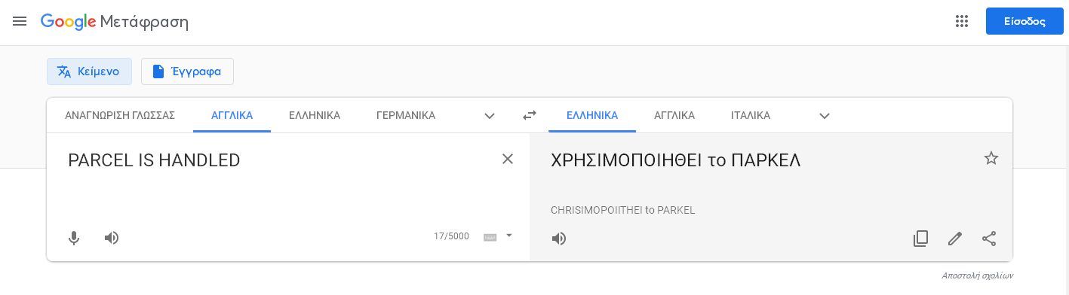The height and width of the screenshot is (295, 1069).
Task: Expand more source languages list
Action: 490,116
